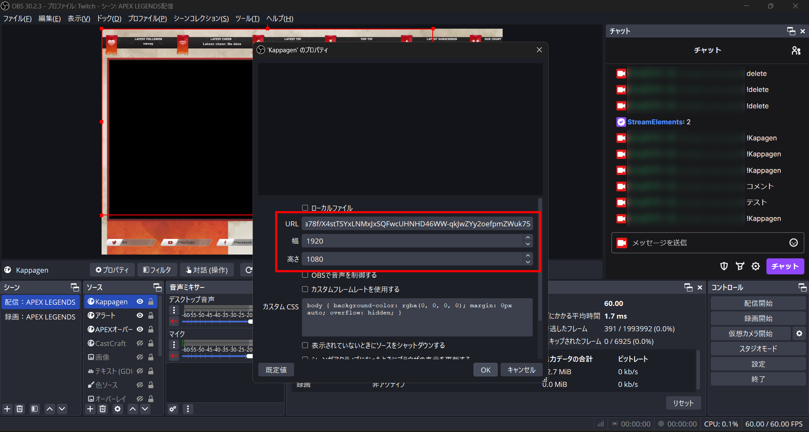Lock the Kappagen source
This screenshot has height=432, width=809.
151,302
